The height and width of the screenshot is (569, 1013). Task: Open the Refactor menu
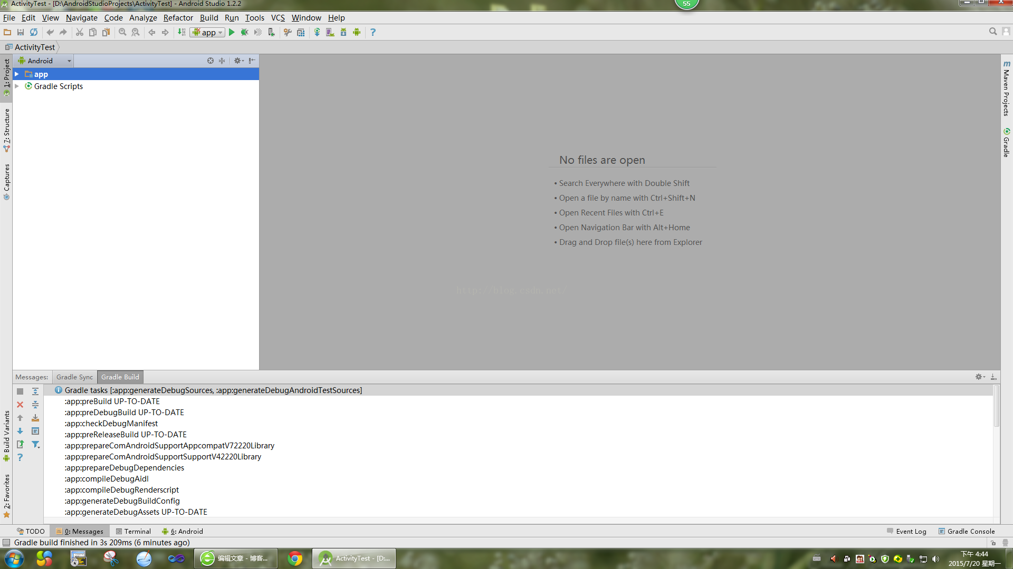[x=178, y=17]
